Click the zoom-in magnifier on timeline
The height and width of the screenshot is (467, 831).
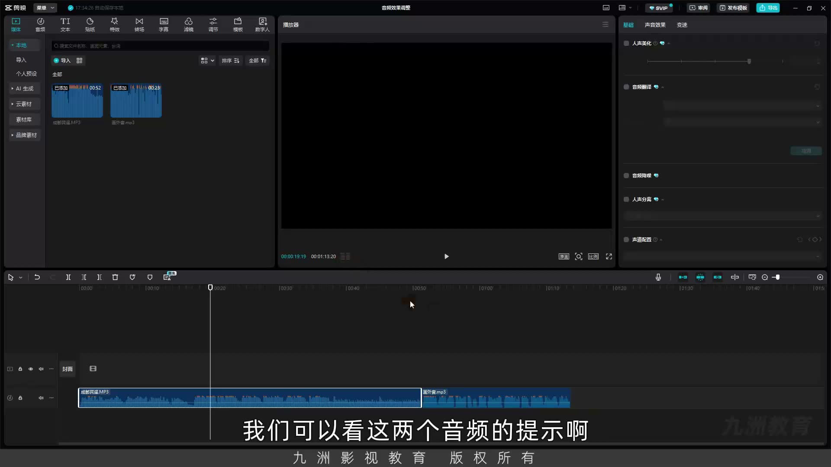pos(820,277)
